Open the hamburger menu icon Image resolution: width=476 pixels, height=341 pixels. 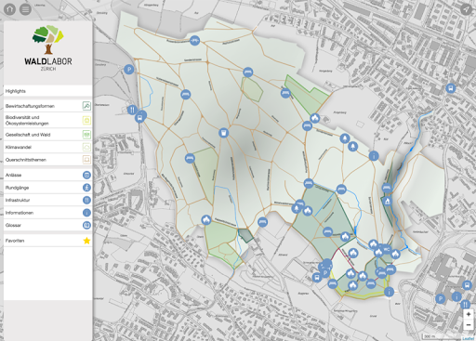pos(25,9)
